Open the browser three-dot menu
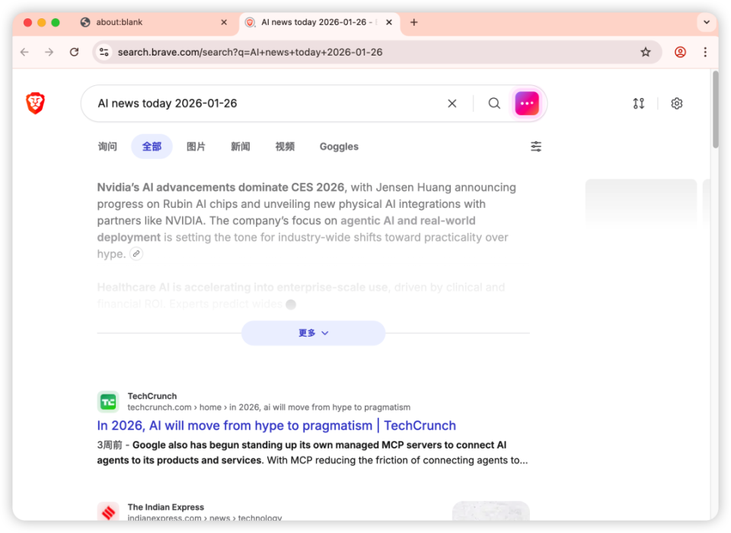Screen dimensions: 731x533 [x=705, y=52]
